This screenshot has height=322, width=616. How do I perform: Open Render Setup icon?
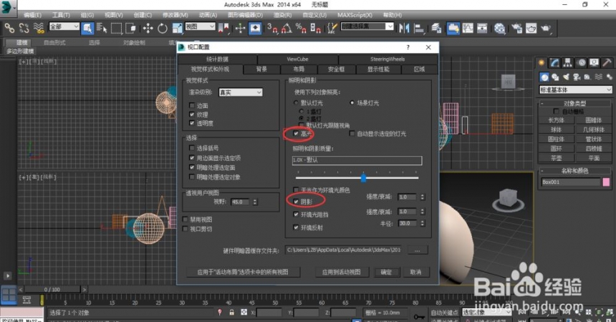point(516,28)
